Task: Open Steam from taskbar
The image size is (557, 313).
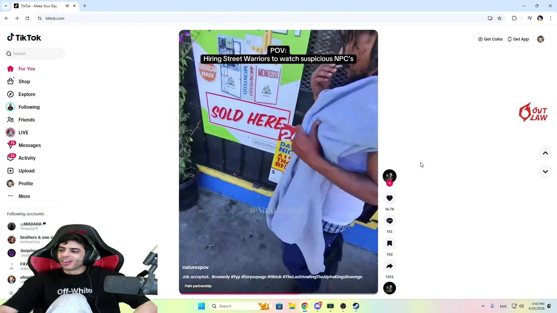Action: click(356, 306)
